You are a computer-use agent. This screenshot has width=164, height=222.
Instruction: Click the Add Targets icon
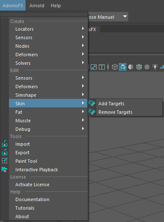coord(92,103)
